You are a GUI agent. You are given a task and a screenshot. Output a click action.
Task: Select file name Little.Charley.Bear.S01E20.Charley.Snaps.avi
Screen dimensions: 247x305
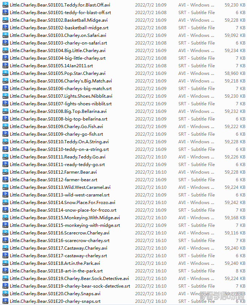(x=55, y=293)
